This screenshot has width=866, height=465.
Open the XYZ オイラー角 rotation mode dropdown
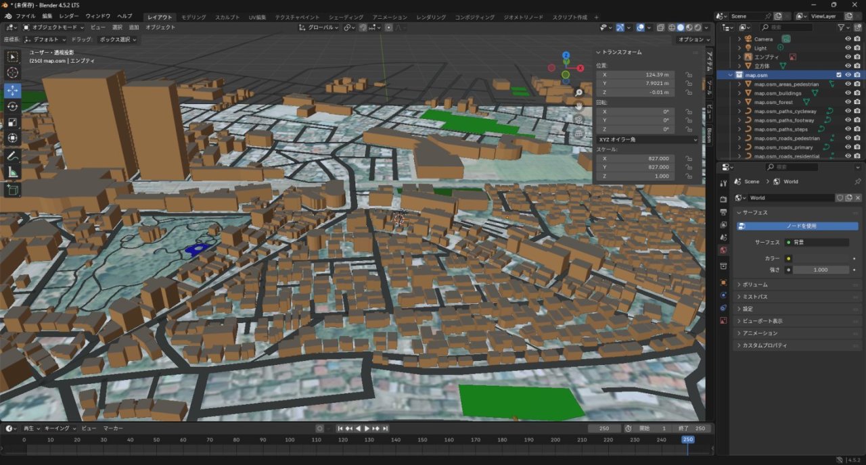[647, 140]
